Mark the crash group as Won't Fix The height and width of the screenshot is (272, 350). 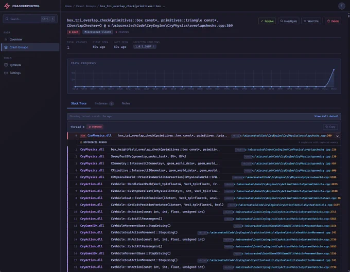tap(311, 21)
